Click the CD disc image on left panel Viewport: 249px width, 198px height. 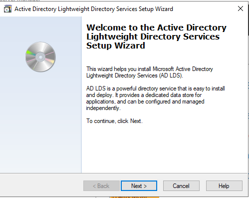click(x=40, y=57)
